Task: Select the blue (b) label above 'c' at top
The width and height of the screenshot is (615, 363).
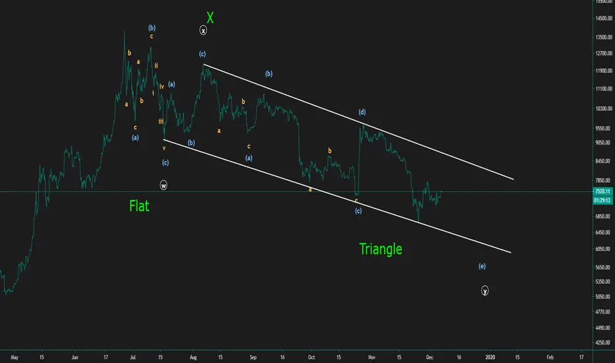Action: [152, 28]
